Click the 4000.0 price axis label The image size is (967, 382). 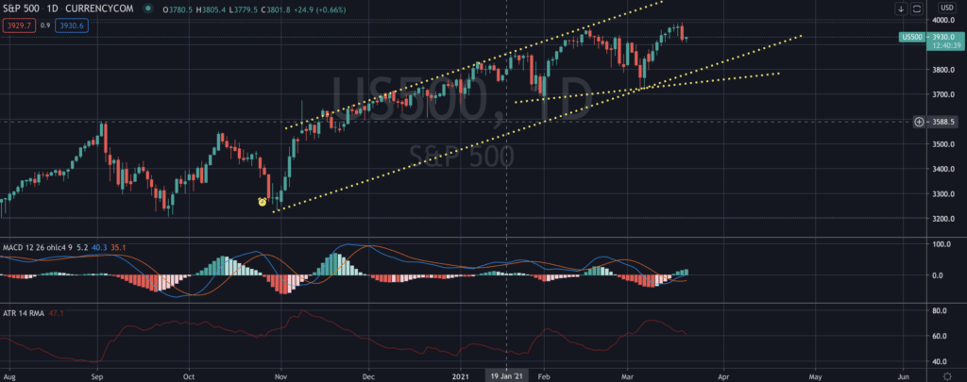click(x=943, y=21)
